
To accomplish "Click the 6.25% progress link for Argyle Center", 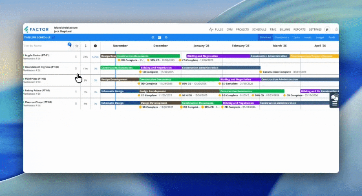I will pyautogui.click(x=95, y=57).
